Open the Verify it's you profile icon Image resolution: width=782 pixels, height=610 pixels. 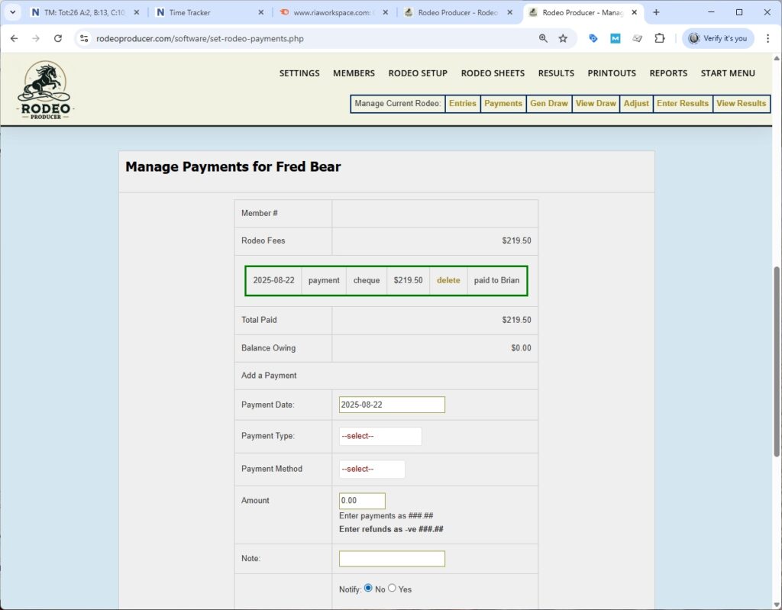716,37
